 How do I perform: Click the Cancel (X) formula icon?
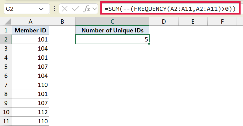pos(64,9)
